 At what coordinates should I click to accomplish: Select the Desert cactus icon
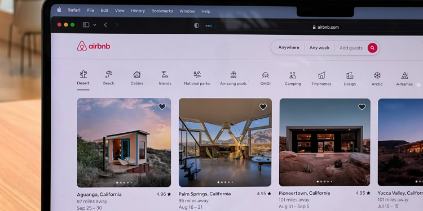[x=83, y=74]
